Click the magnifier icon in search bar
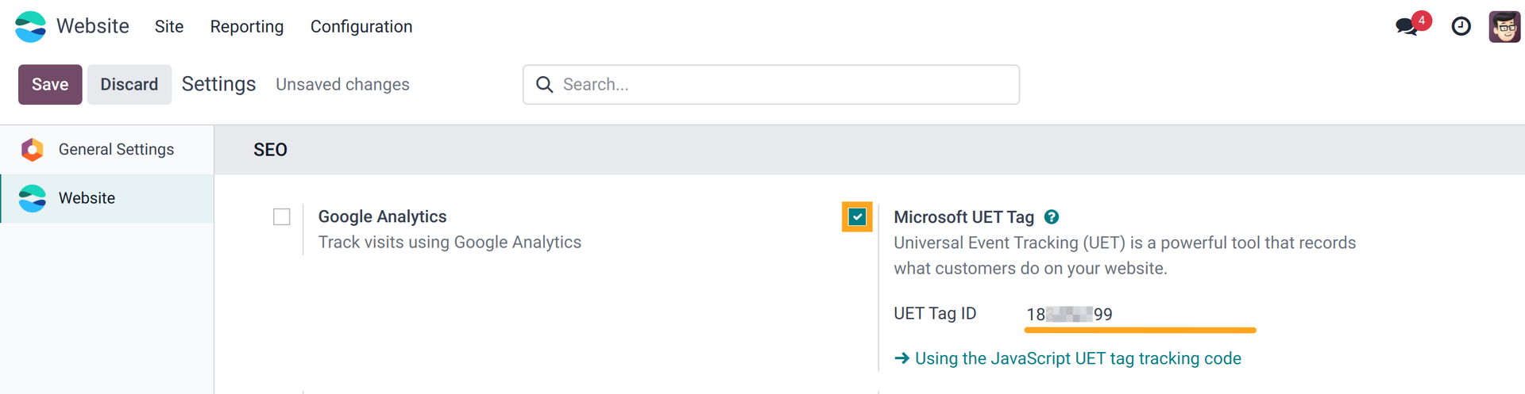This screenshot has height=394, width=1525. (x=544, y=85)
